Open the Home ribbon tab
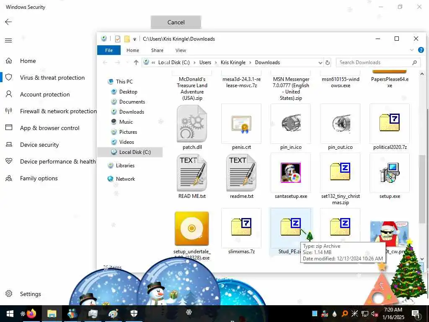This screenshot has height=322, width=429. click(x=133, y=50)
